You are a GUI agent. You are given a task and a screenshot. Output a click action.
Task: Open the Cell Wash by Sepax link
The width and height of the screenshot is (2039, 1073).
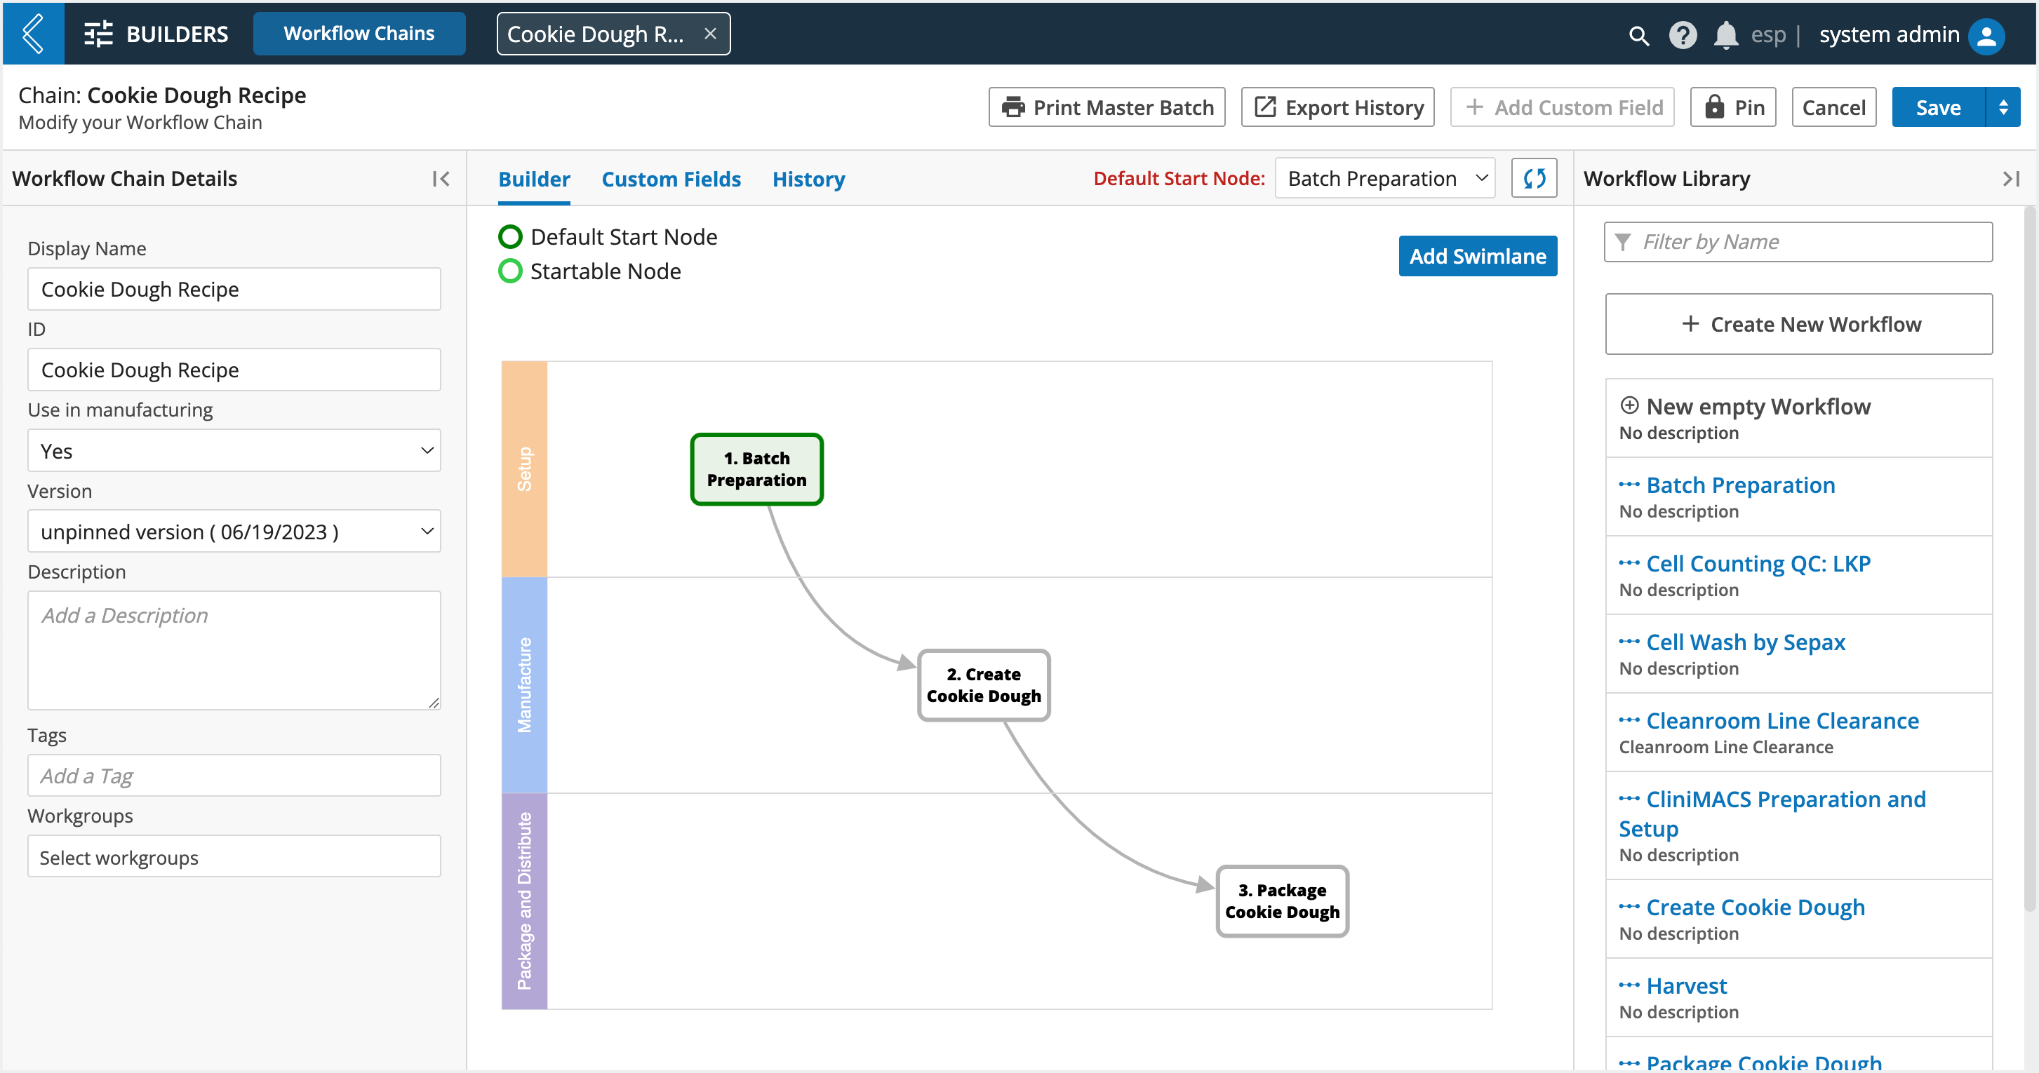click(1745, 642)
